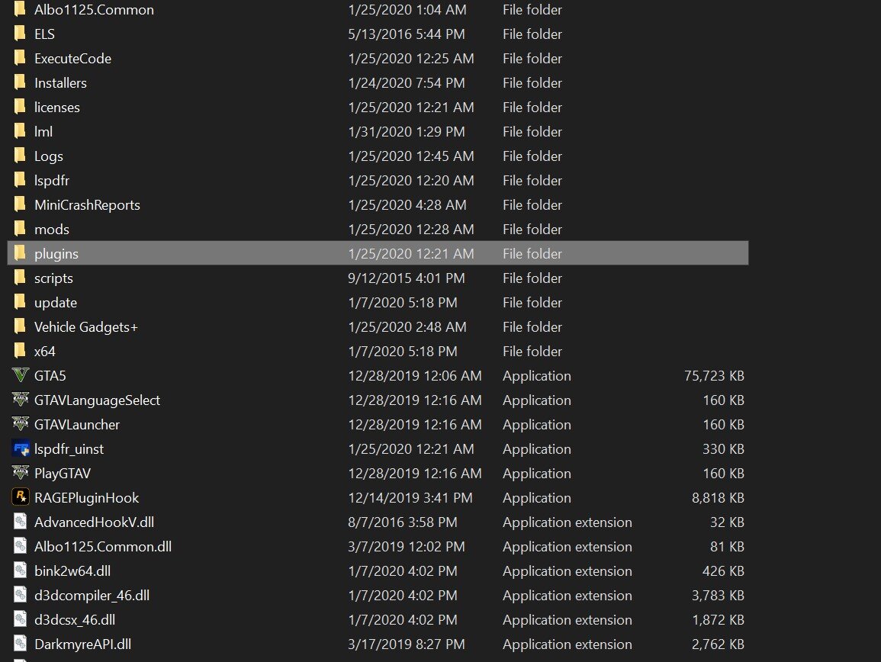Select the Albo1125.Common folder icon
This screenshot has width=881, height=662.
click(x=20, y=9)
